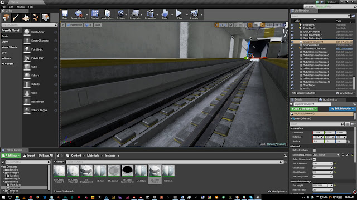This screenshot has width=357, height=200.
Task: Click the Import button
Action: coord(30,156)
